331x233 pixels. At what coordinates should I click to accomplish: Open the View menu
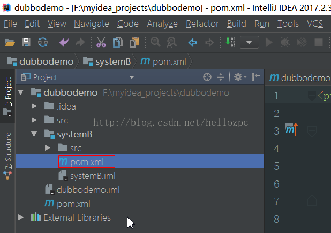57,24
